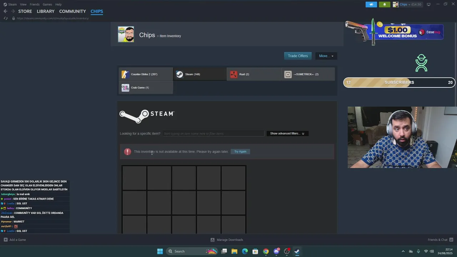Open Friends & Chat

coord(441,240)
